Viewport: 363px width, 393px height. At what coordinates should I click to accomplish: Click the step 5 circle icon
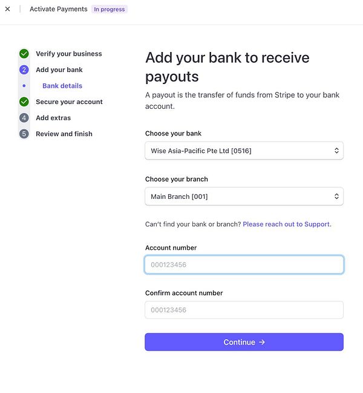pos(24,134)
